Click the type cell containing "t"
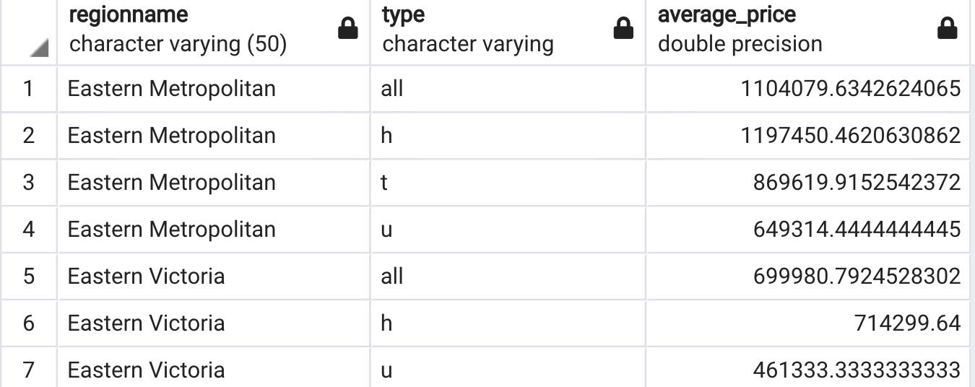The height and width of the screenshot is (387, 975). point(385,183)
